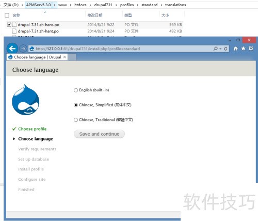This screenshot has width=258, height=221.
Task: Click the Choose profile completed step
Action: pyautogui.click(x=33, y=129)
